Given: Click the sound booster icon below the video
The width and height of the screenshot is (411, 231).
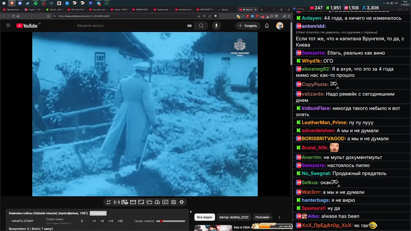Looking at the screenshot, I should tap(117, 202).
